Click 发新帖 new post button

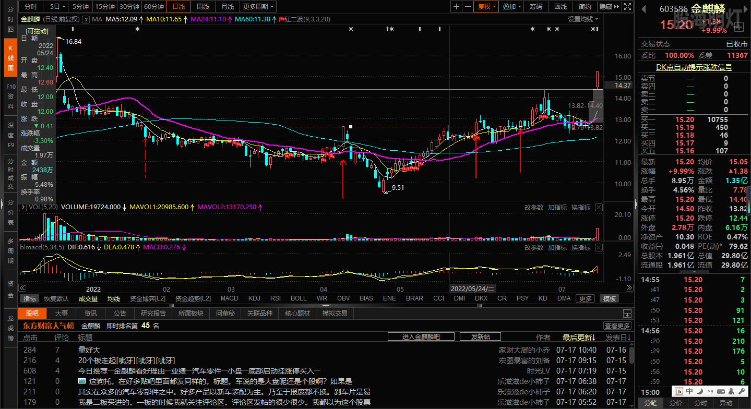click(x=480, y=336)
